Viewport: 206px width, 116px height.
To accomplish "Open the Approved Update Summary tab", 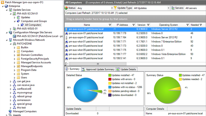I will [98, 69].
